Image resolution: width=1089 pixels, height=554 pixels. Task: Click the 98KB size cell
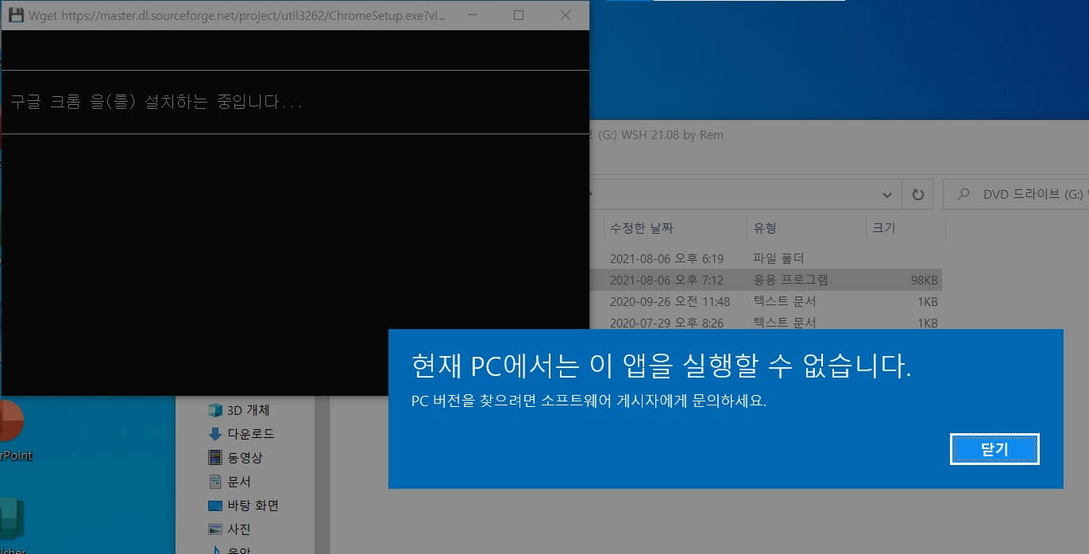(x=925, y=280)
